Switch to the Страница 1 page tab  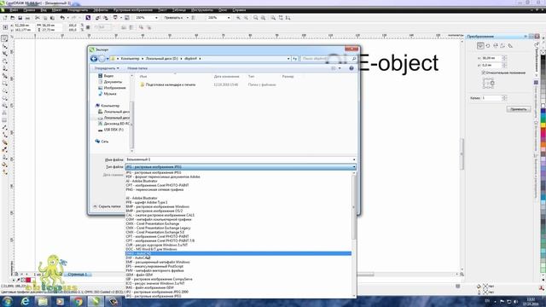78,275
